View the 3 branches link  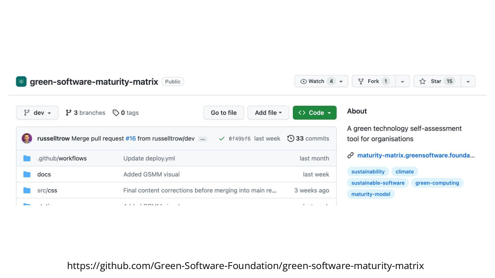coord(85,113)
